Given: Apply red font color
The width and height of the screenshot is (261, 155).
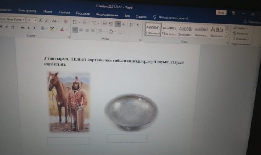Looking at the screenshot, I should [62, 29].
